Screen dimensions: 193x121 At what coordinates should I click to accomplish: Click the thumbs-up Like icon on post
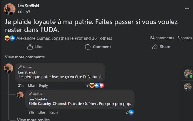coord(30,47)
